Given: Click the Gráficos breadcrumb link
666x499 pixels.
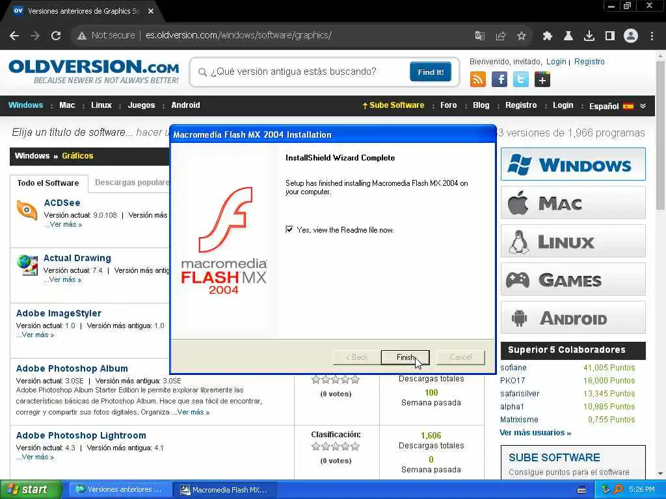Looking at the screenshot, I should (77, 156).
